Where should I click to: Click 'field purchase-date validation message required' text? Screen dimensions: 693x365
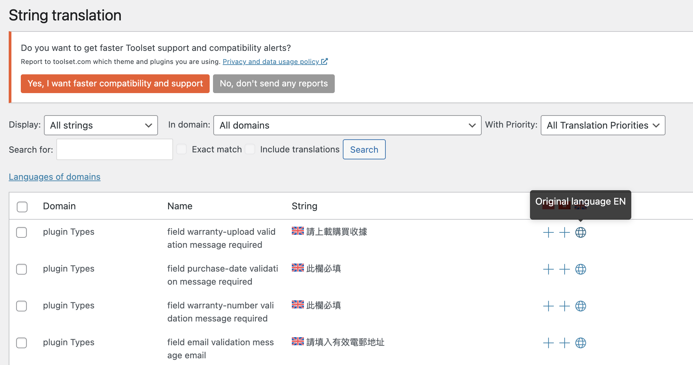[x=223, y=275]
